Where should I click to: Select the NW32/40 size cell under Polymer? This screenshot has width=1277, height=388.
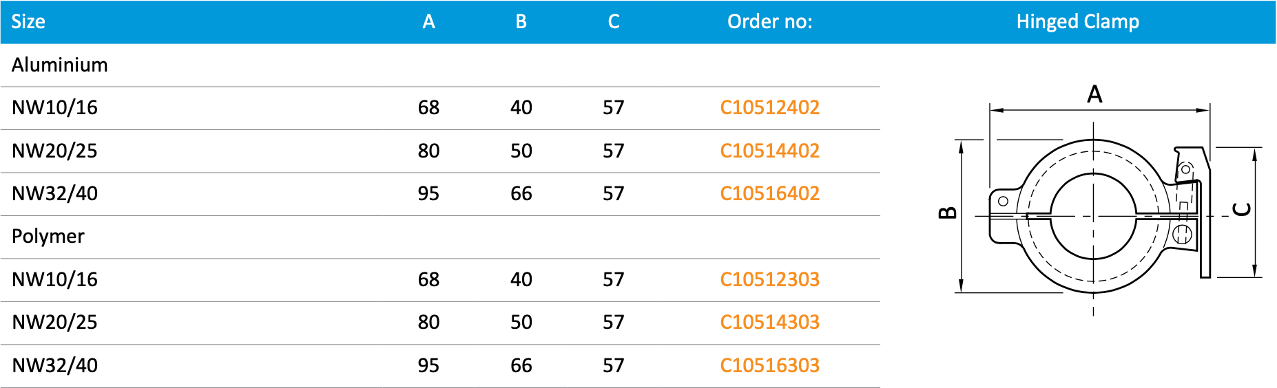click(55, 365)
